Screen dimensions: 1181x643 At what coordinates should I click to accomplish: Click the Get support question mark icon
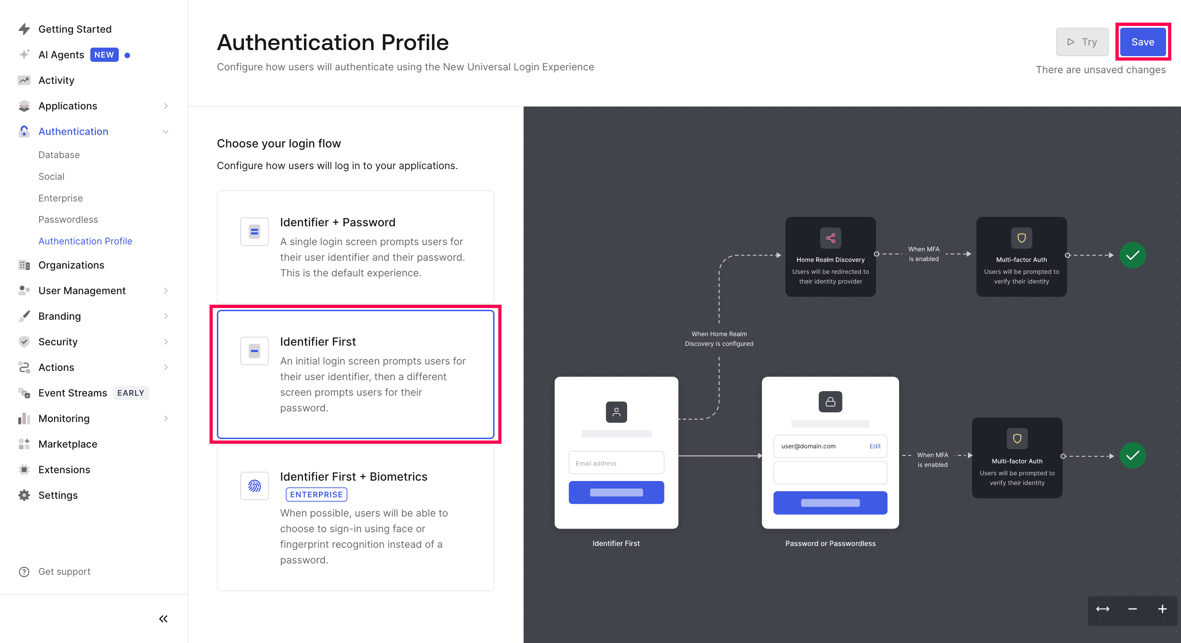[24, 572]
